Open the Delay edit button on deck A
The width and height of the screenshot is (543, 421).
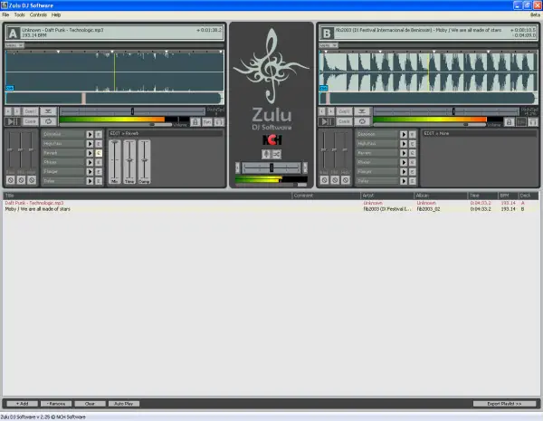pos(99,181)
